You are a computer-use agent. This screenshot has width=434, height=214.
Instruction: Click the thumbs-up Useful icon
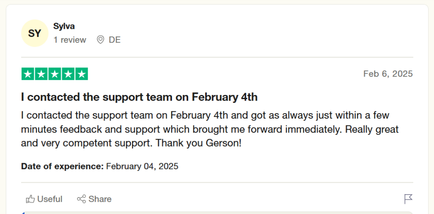[30, 199]
